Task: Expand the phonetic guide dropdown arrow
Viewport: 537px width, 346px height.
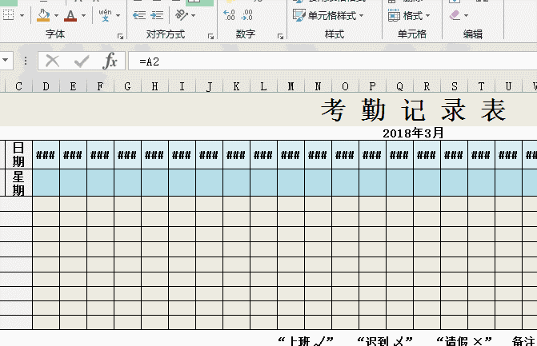Action: [118, 15]
